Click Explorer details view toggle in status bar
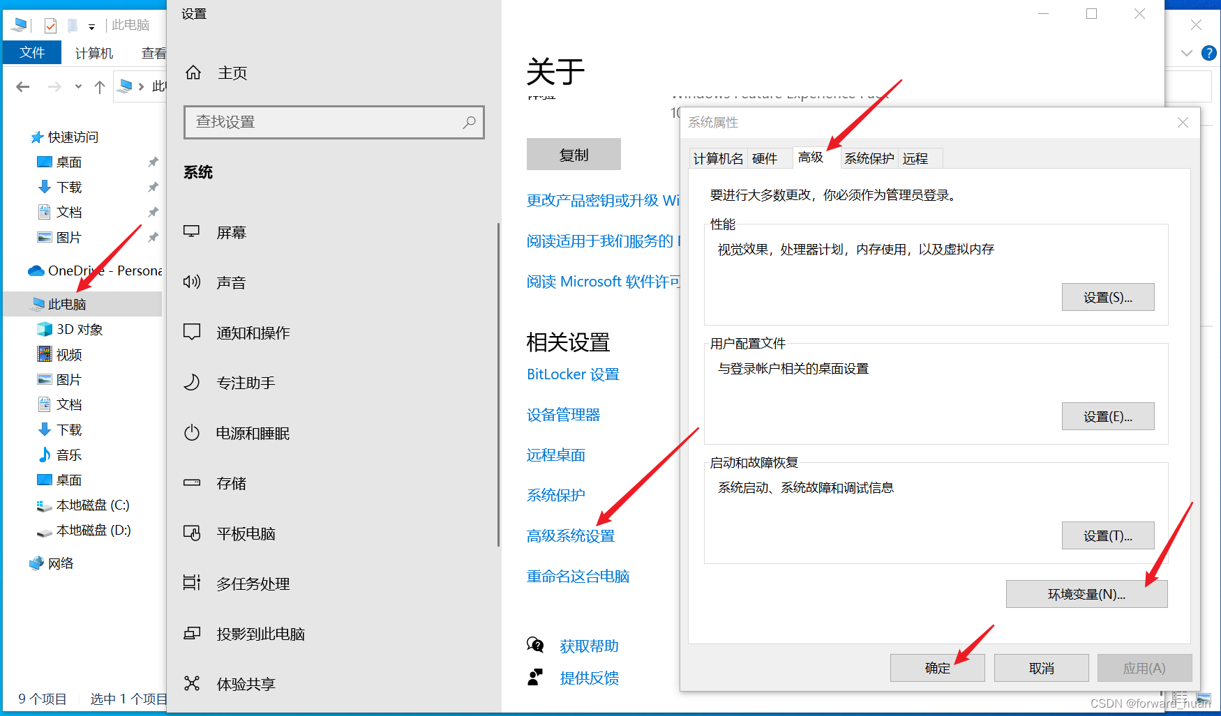 [x=1180, y=698]
